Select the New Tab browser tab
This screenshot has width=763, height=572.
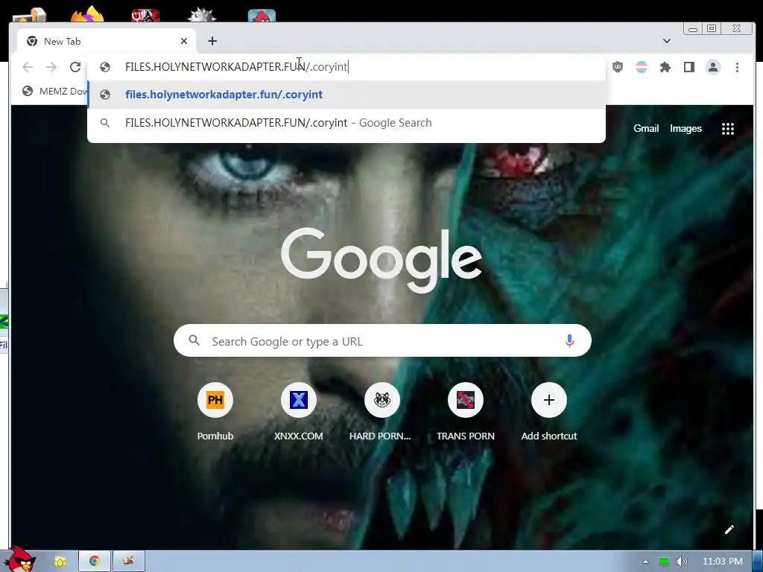pyautogui.click(x=106, y=42)
